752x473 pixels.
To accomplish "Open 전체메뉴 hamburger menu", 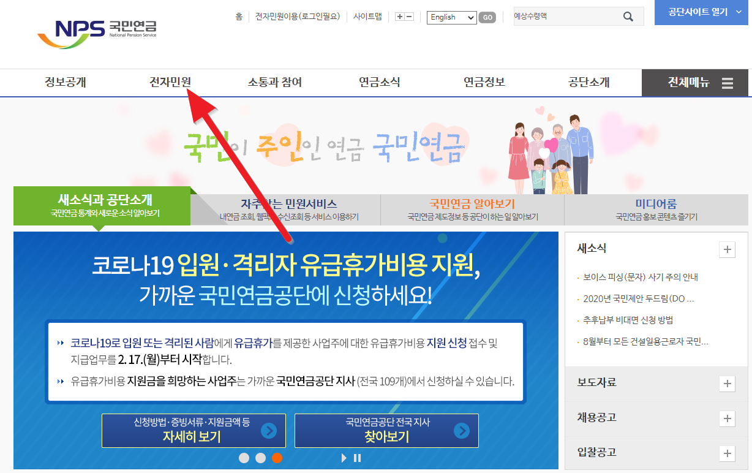I will coord(695,83).
